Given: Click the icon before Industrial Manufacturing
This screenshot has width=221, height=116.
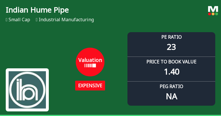Looking at the screenshot, I should coord(37,20).
